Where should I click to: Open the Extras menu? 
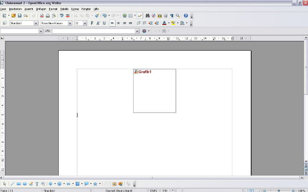75,8
